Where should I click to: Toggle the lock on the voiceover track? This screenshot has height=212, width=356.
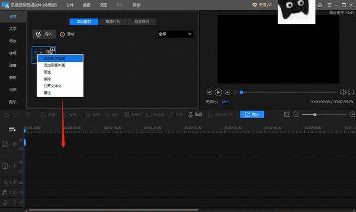tap(15, 203)
